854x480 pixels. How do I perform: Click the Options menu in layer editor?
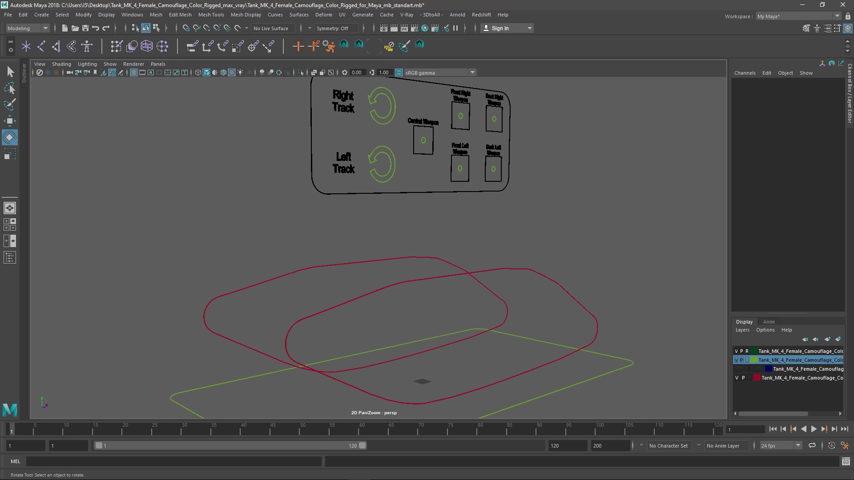(765, 330)
